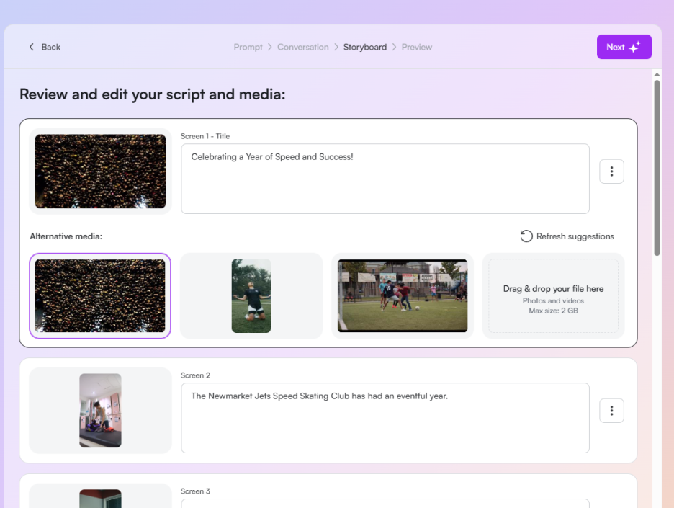Choose the soccer match alternative media thumbnail
Screen dimensions: 674x508
point(403,296)
